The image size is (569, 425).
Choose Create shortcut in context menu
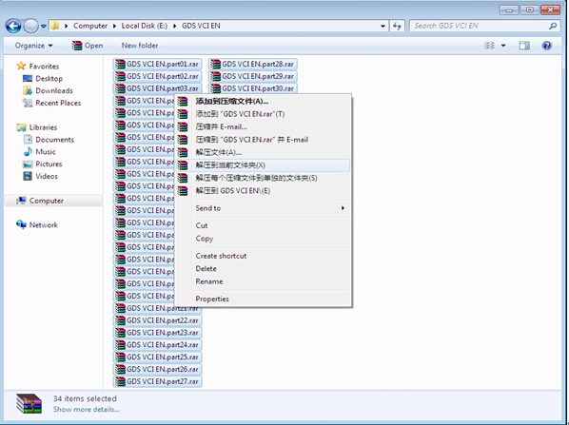pyautogui.click(x=263, y=256)
